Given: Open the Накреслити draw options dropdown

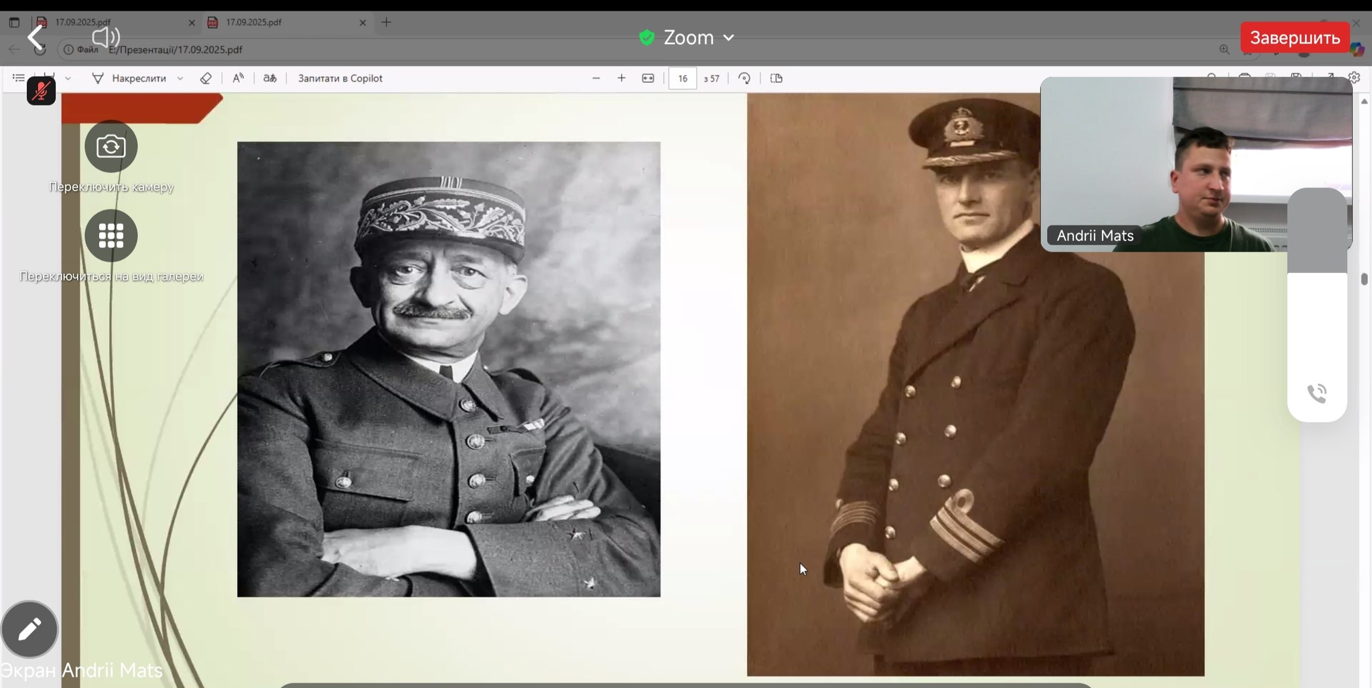Looking at the screenshot, I should pyautogui.click(x=180, y=78).
